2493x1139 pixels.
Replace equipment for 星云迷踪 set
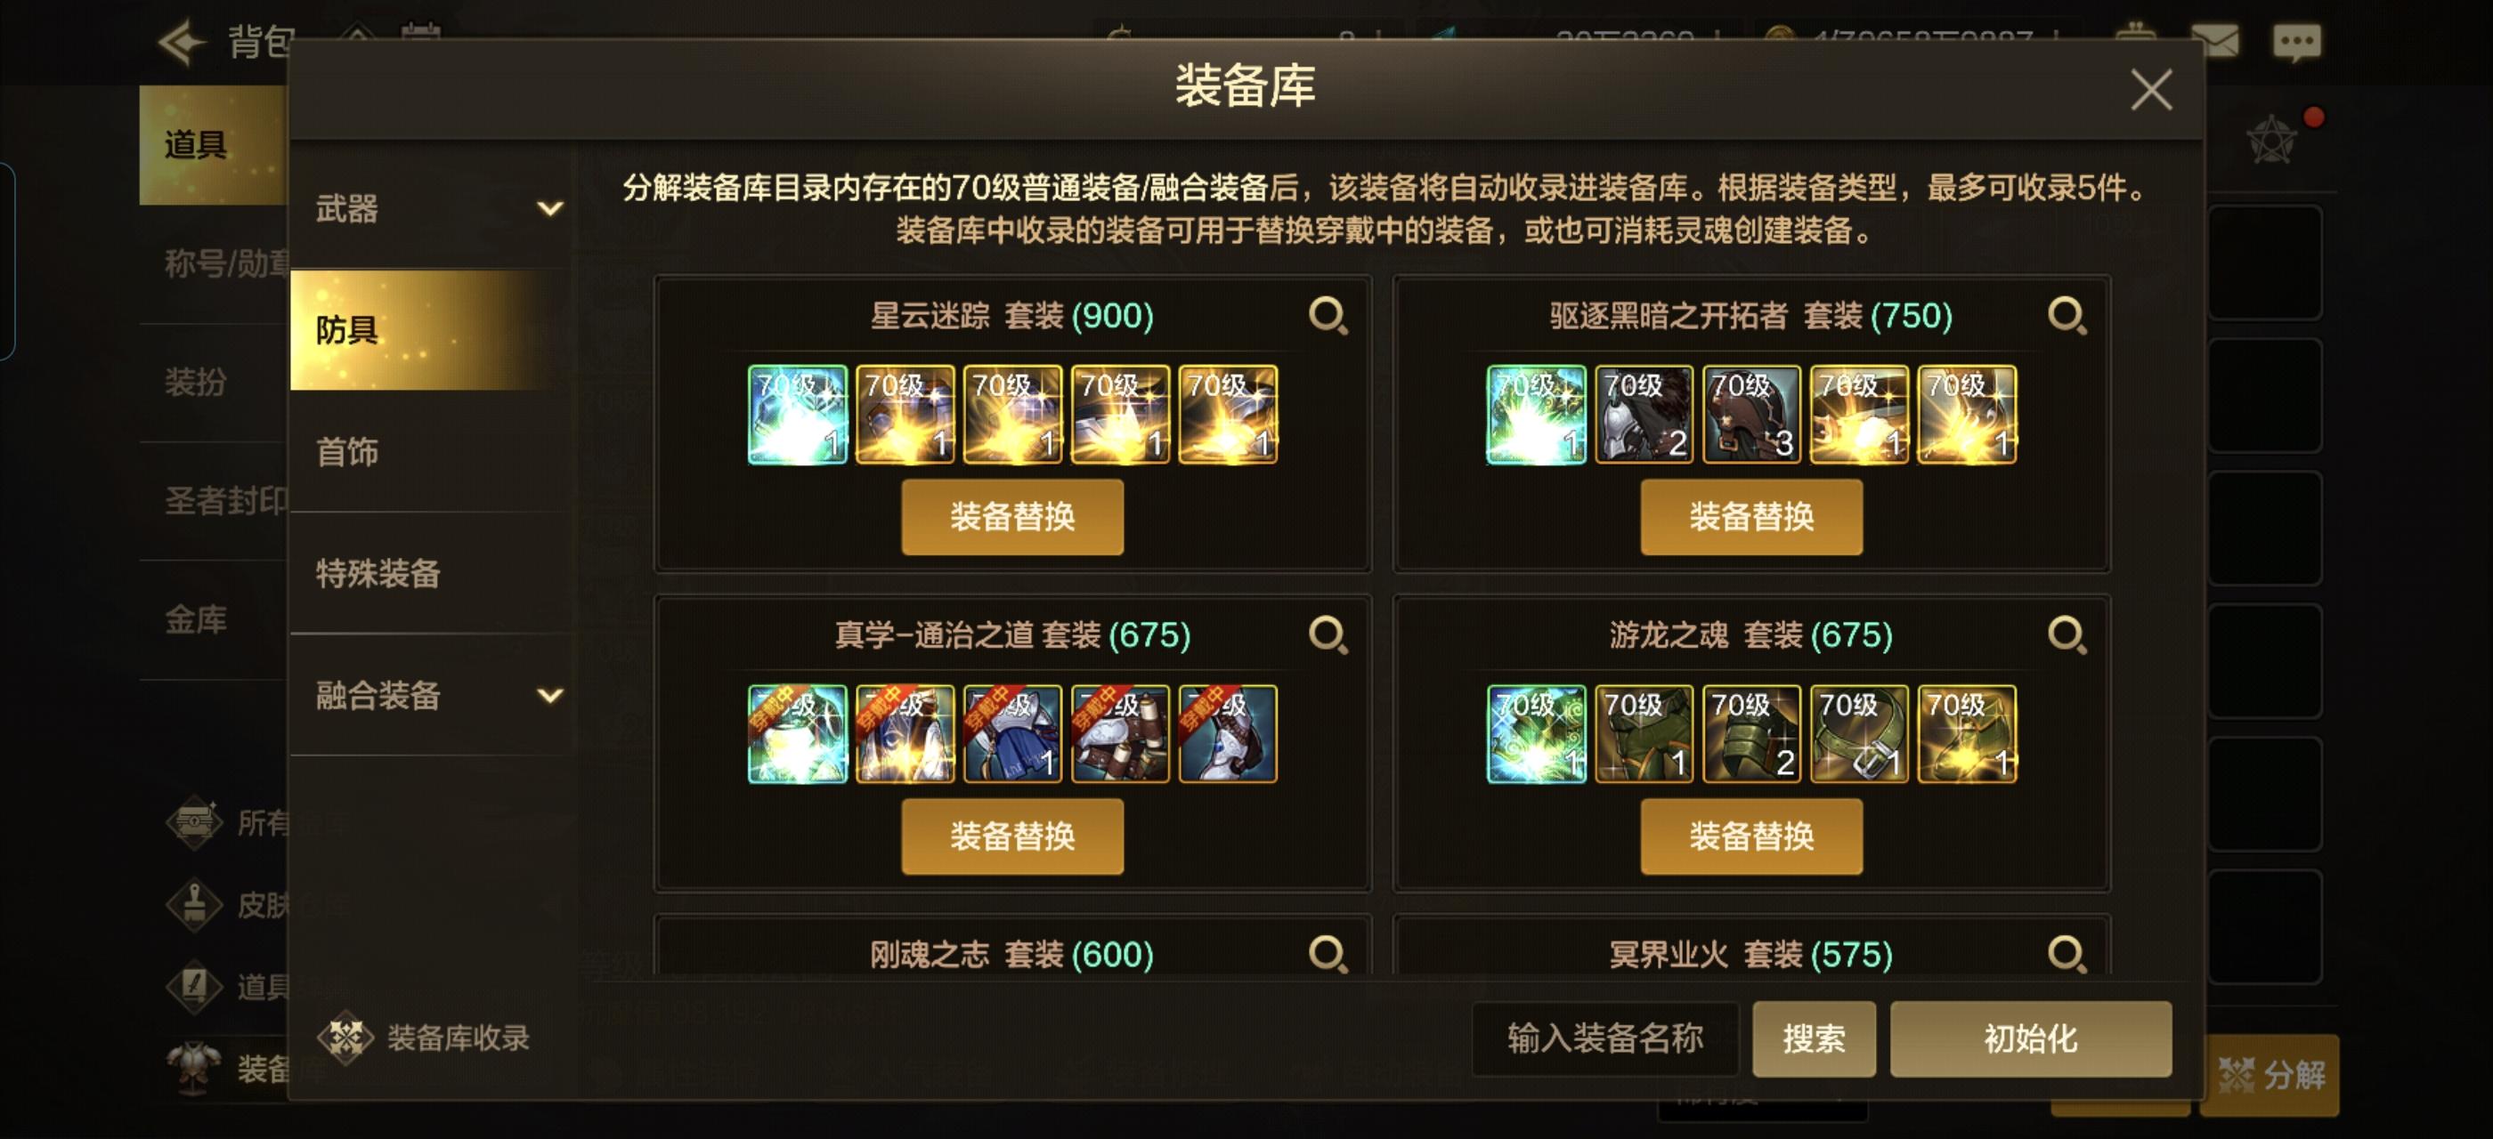[x=1012, y=516]
